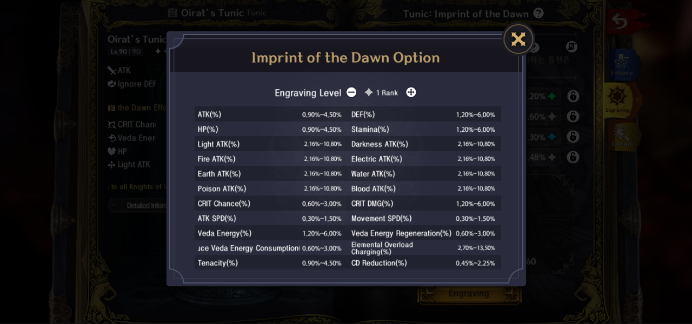Toggle the lock on the third engraving option

tap(573, 137)
